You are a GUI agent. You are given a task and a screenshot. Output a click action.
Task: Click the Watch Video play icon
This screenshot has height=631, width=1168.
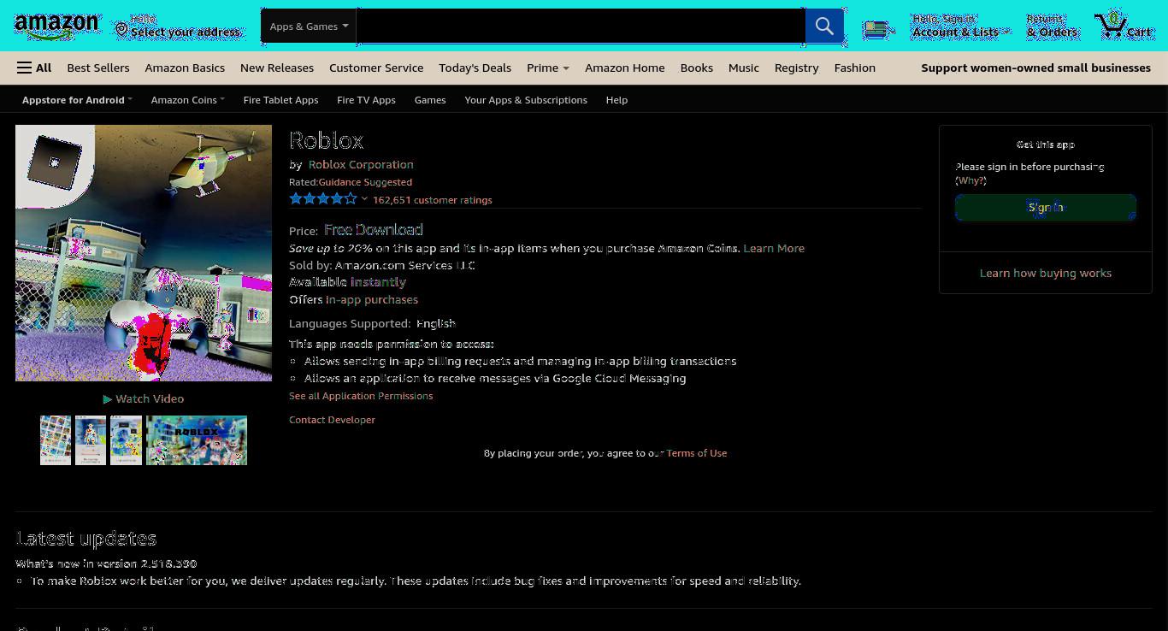click(108, 399)
